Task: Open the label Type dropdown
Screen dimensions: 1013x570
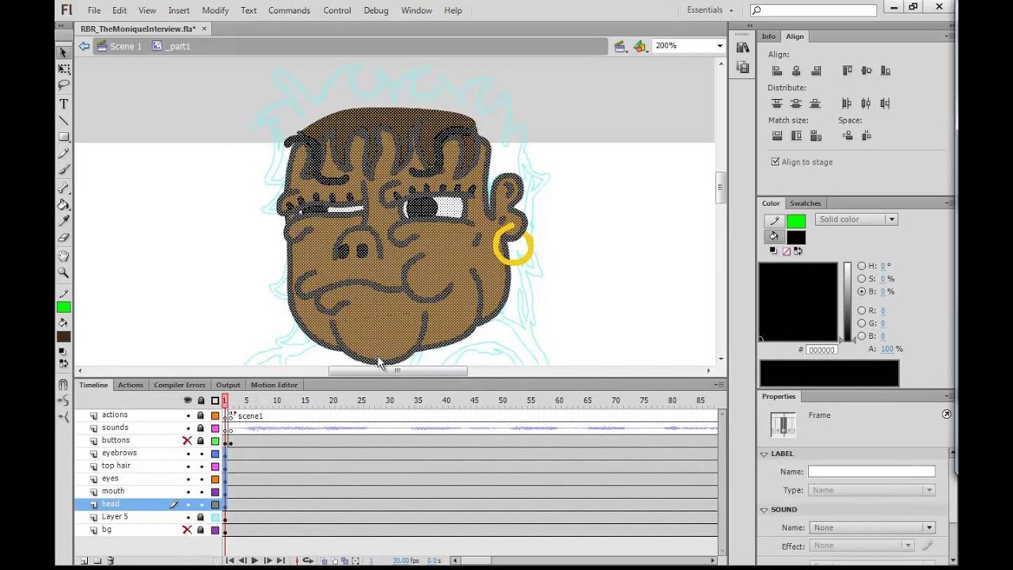Action: [871, 490]
